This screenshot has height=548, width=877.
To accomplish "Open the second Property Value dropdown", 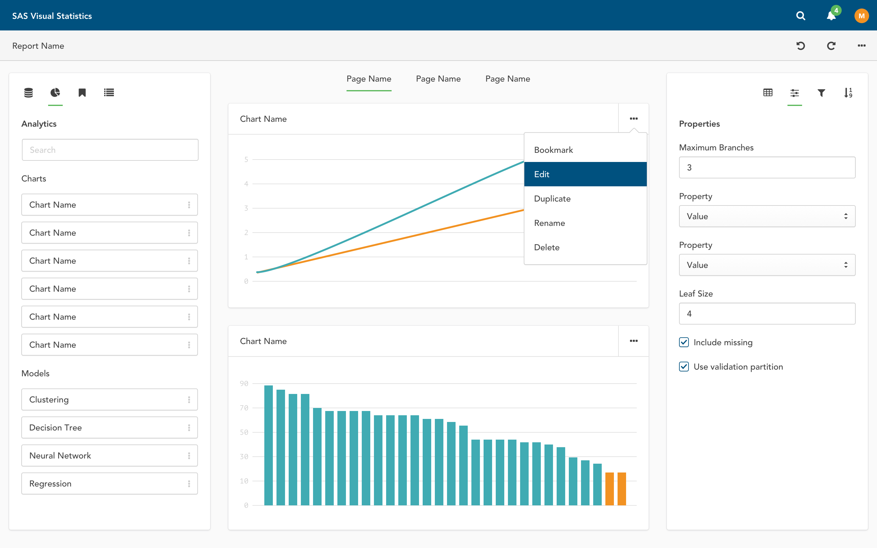I will (x=767, y=265).
